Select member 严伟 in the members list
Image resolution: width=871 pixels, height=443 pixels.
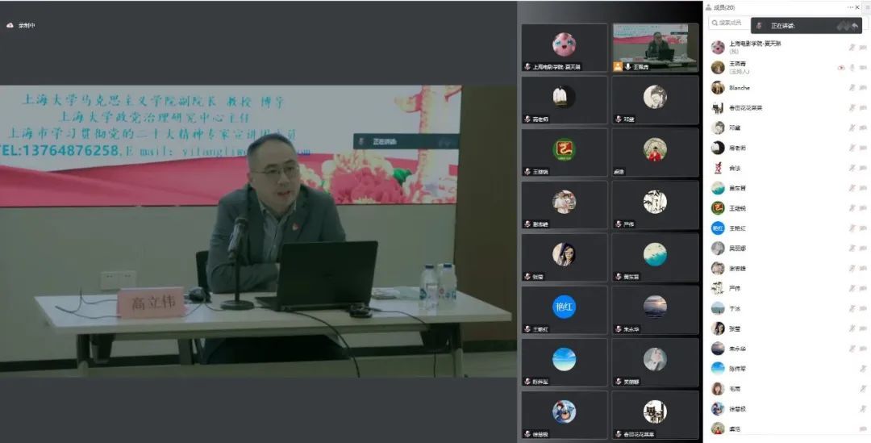(734, 288)
